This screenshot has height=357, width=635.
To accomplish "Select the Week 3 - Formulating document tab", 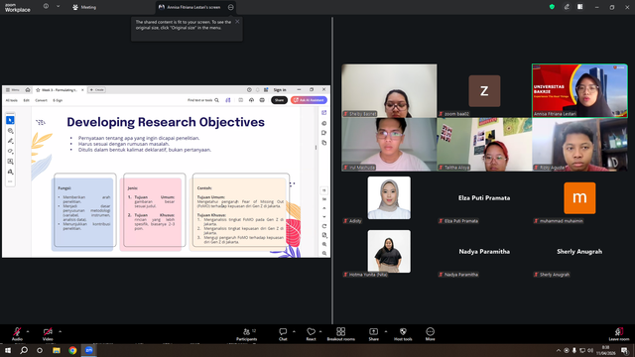I will tap(60, 90).
